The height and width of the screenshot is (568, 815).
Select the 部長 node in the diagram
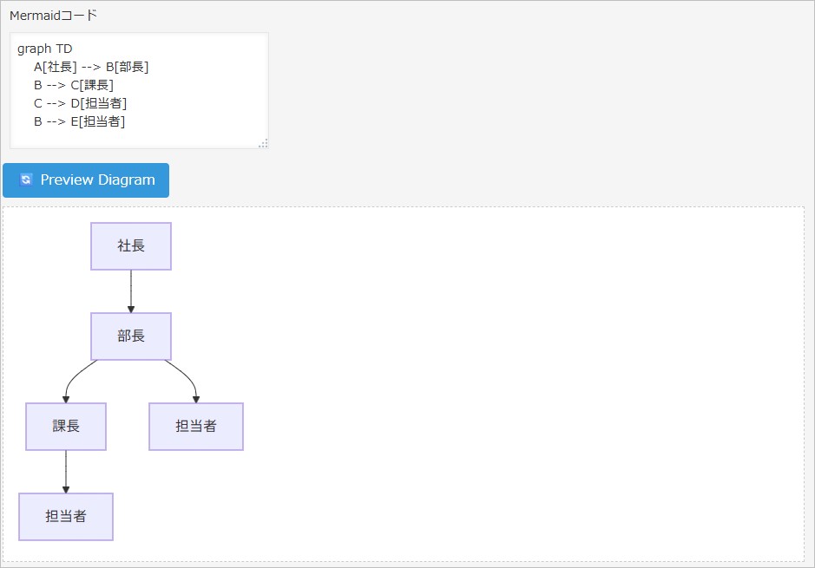(131, 336)
